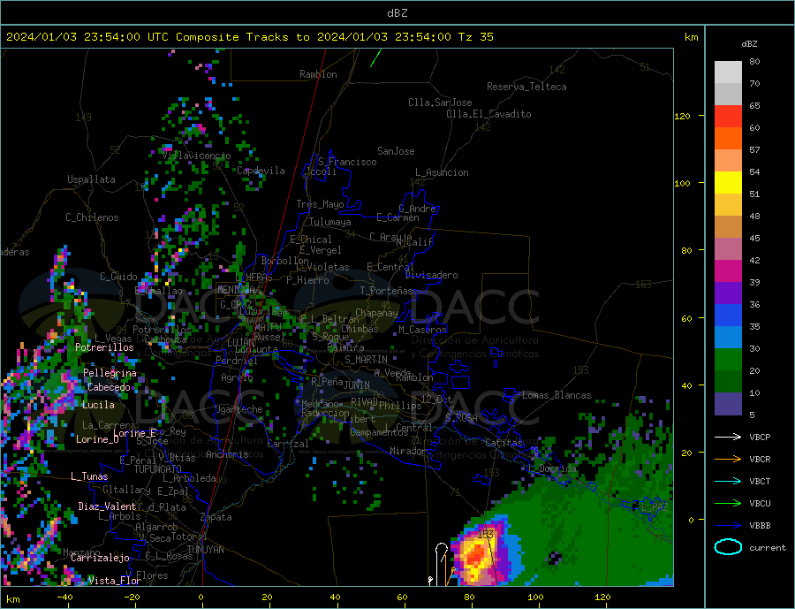
Task: Click the Capdevila label
Action: [261, 171]
